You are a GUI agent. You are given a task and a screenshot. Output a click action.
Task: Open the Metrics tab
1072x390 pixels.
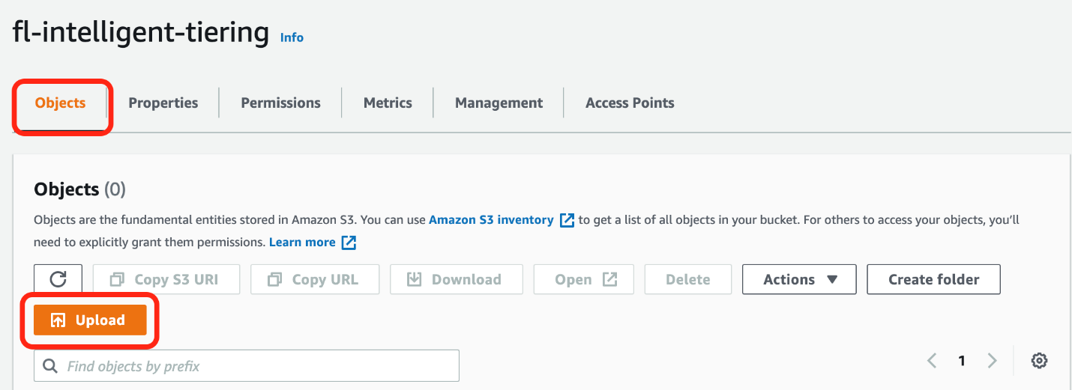coord(388,103)
